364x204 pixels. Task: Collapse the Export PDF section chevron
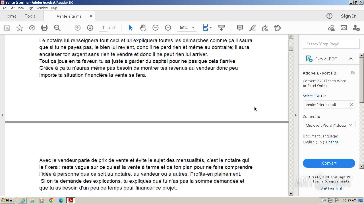tap(351, 59)
